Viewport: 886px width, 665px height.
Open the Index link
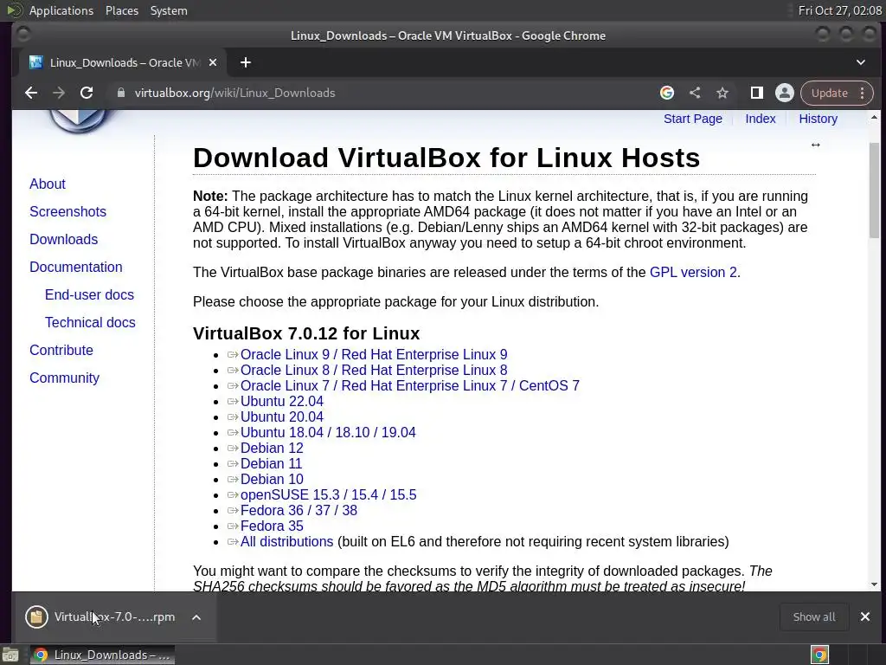coord(760,119)
